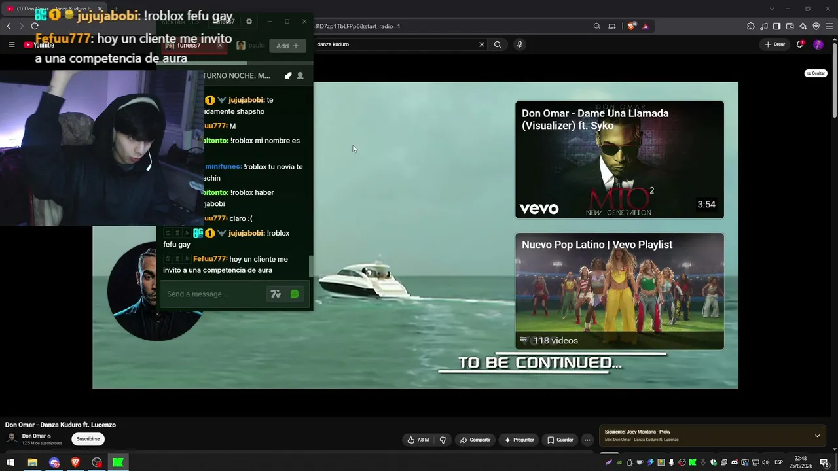The width and height of the screenshot is (838, 471).
Task: Click the KickTalk chat scrollbar
Action: [311, 266]
